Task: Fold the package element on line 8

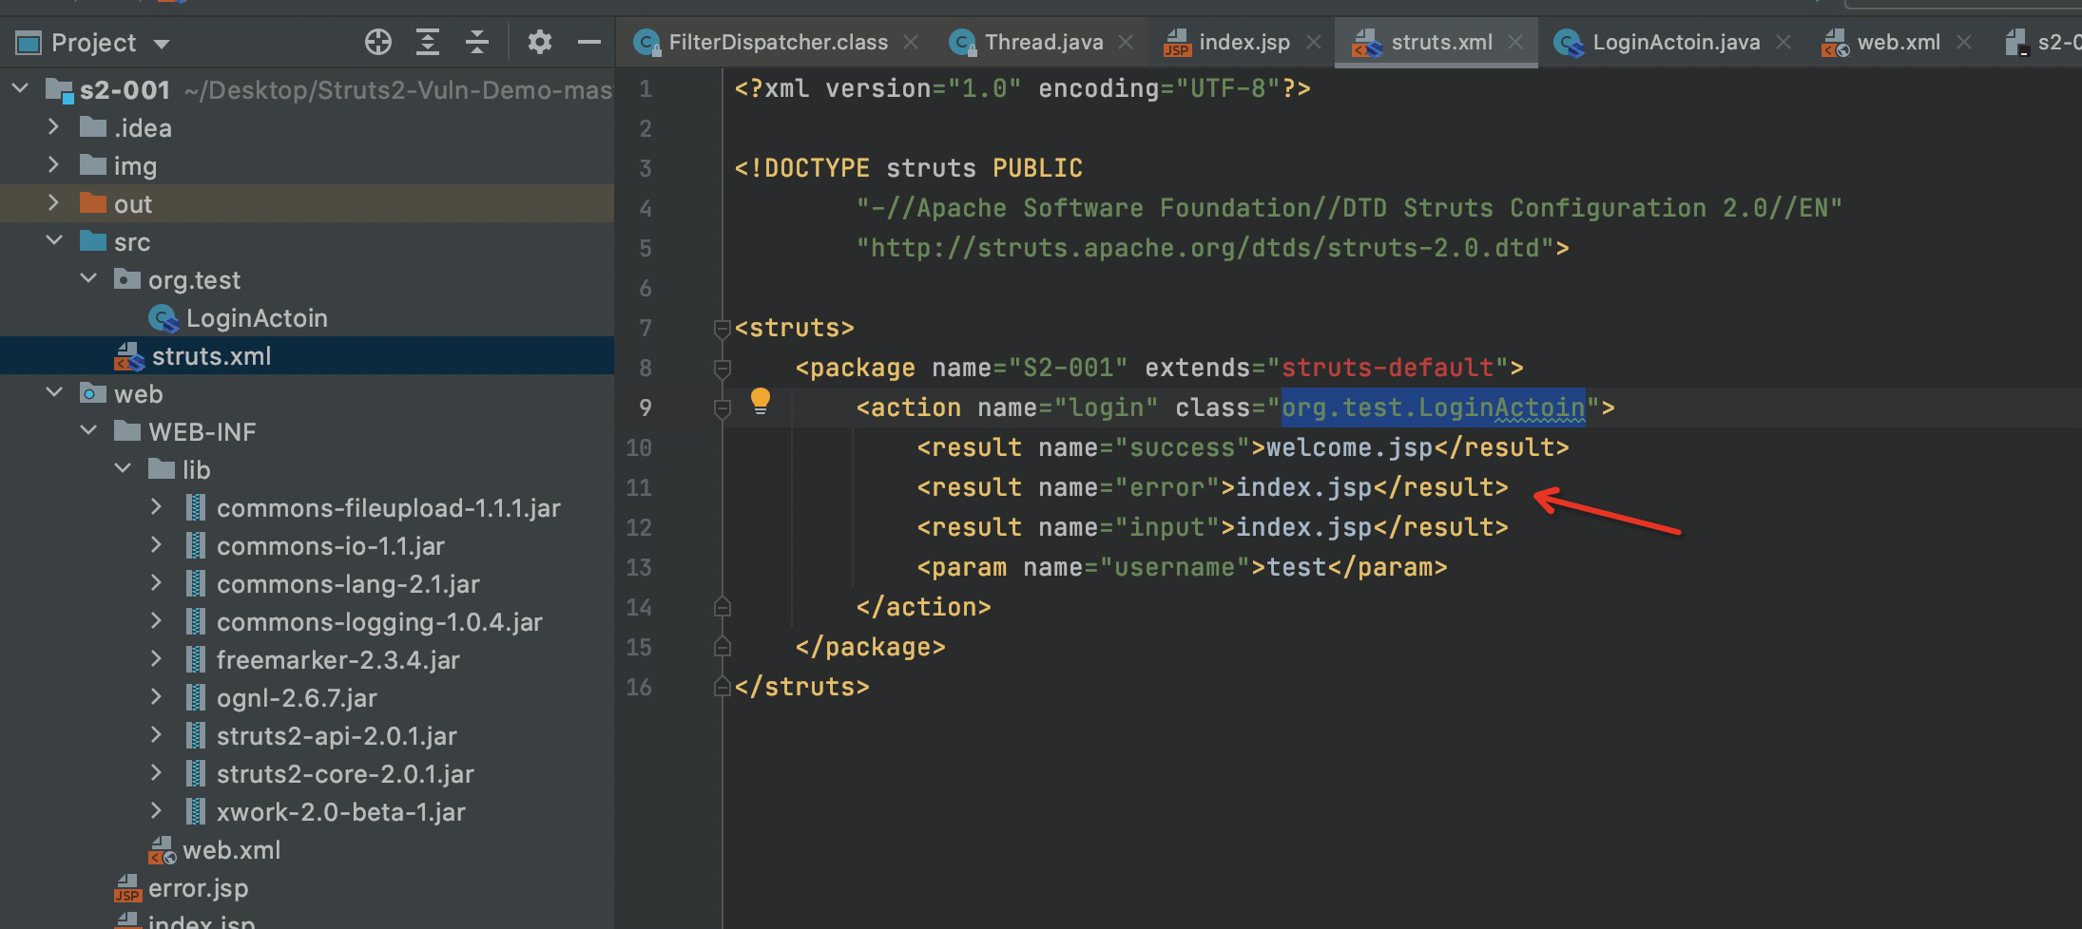Action: coord(722,369)
